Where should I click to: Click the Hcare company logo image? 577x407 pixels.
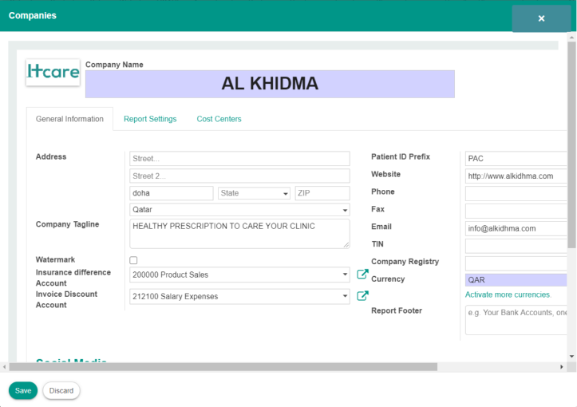click(x=53, y=72)
